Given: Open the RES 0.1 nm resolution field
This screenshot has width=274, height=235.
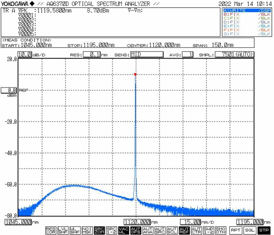Looking at the screenshot, I should pyautogui.click(x=92, y=54).
